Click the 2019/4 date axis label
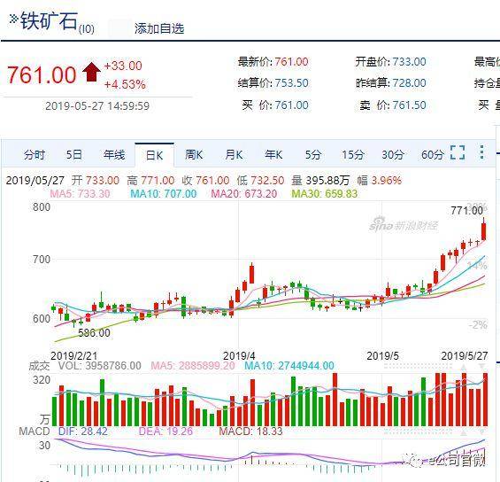 tap(239, 355)
